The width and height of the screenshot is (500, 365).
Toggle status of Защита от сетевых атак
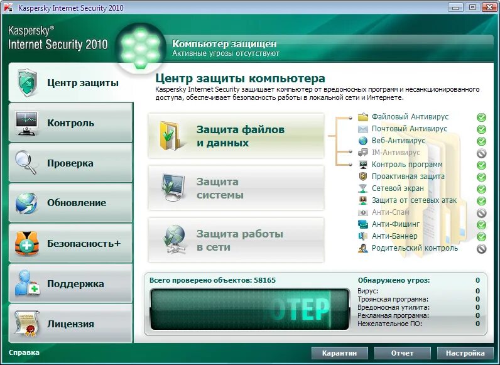[x=482, y=201]
